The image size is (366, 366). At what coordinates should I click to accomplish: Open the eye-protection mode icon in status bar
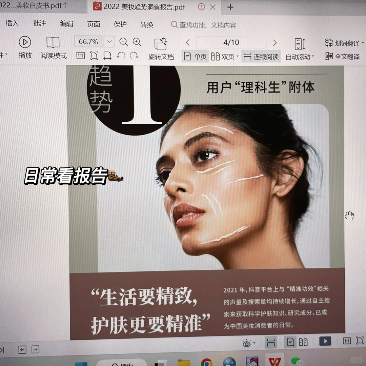pos(246,343)
